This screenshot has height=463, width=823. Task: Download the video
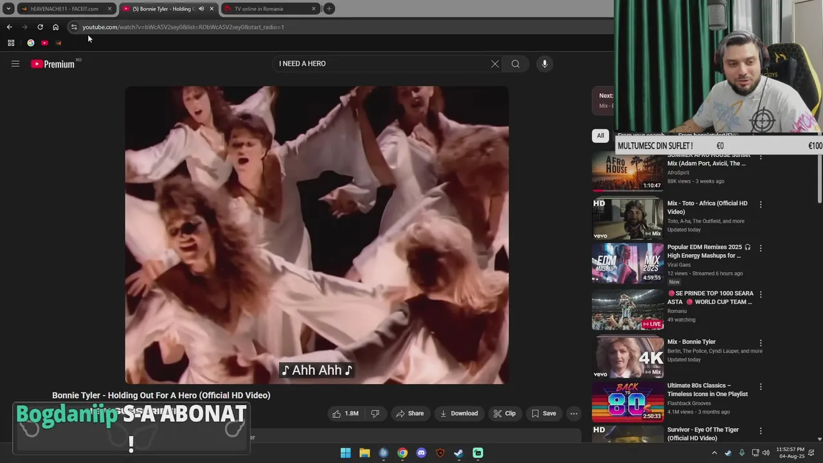[x=458, y=413]
